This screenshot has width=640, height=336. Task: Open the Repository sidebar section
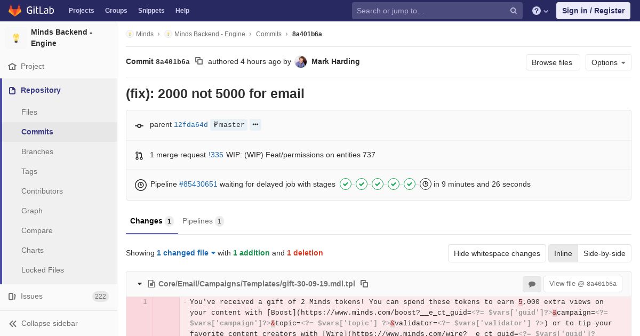[x=59, y=91]
